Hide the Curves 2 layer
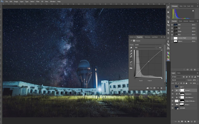 (x=173, y=90)
